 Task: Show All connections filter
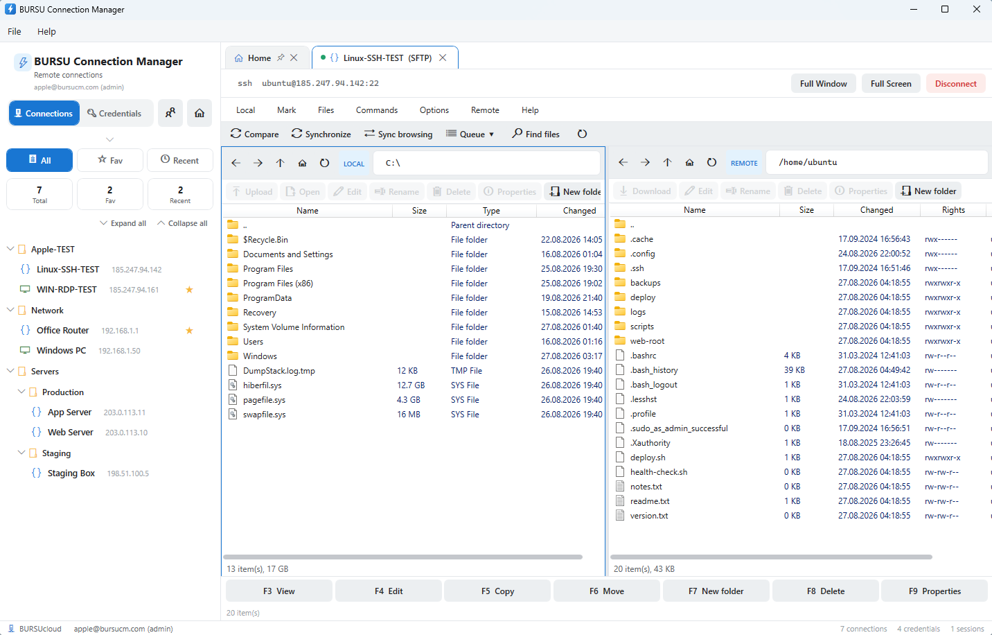pyautogui.click(x=39, y=160)
